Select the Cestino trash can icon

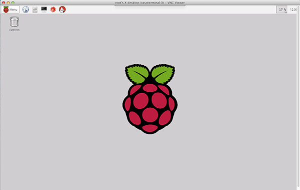point(14,22)
